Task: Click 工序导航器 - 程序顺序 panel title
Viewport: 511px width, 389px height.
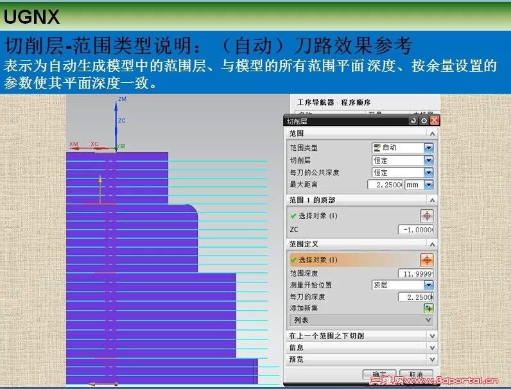Action: tap(334, 103)
